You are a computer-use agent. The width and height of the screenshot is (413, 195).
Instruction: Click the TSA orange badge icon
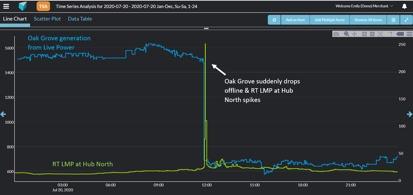[x=43, y=6]
